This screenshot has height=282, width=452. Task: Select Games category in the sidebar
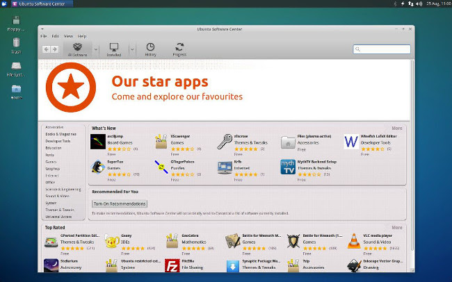click(51, 162)
